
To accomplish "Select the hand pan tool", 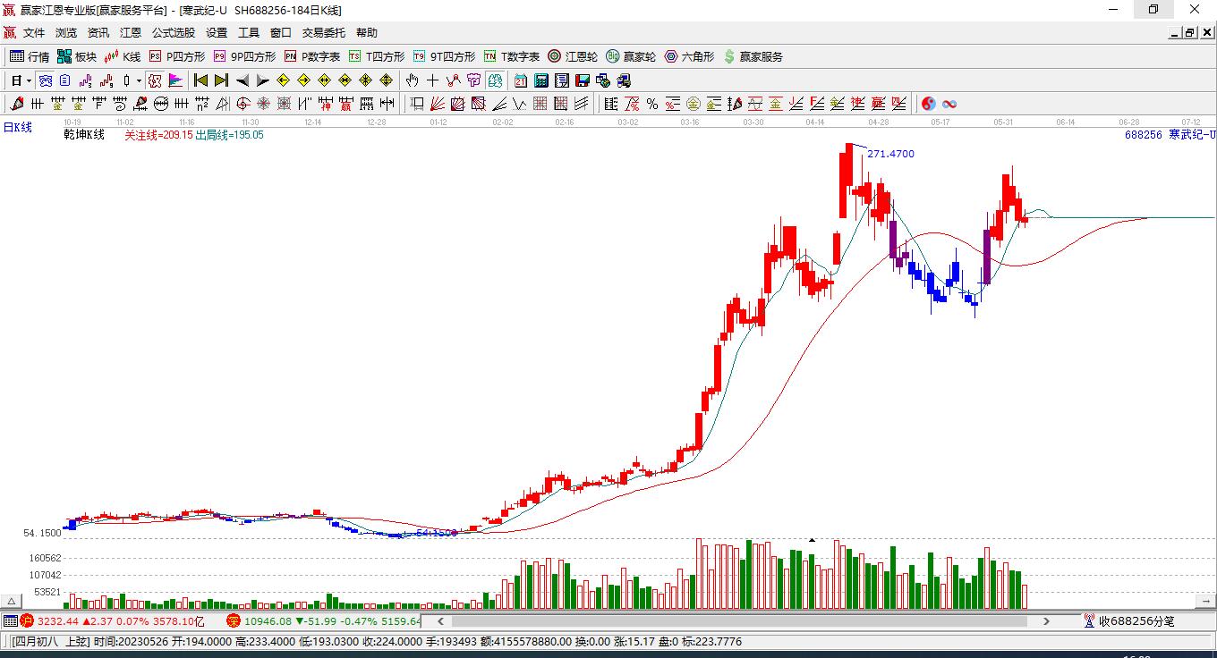I will (x=413, y=80).
